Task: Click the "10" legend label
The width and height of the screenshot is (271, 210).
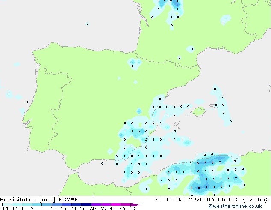Action: (x=53, y=208)
